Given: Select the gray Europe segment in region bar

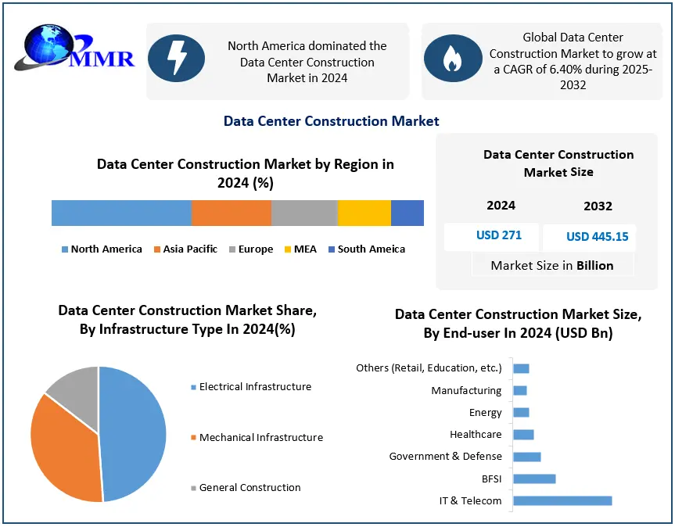Looking at the screenshot, I should coord(304,213).
